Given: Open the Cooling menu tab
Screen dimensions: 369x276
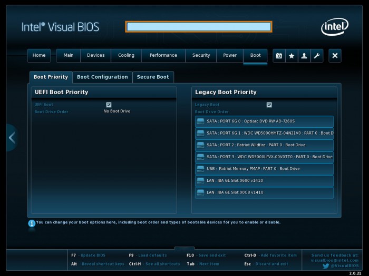Looking at the screenshot, I should pyautogui.click(x=126, y=55).
